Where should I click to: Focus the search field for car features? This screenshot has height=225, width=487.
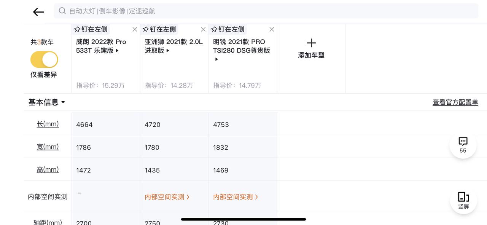tap(266, 11)
